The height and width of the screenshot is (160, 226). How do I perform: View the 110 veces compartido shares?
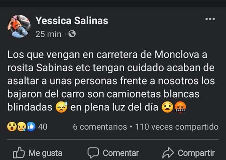pyautogui.click(x=177, y=127)
